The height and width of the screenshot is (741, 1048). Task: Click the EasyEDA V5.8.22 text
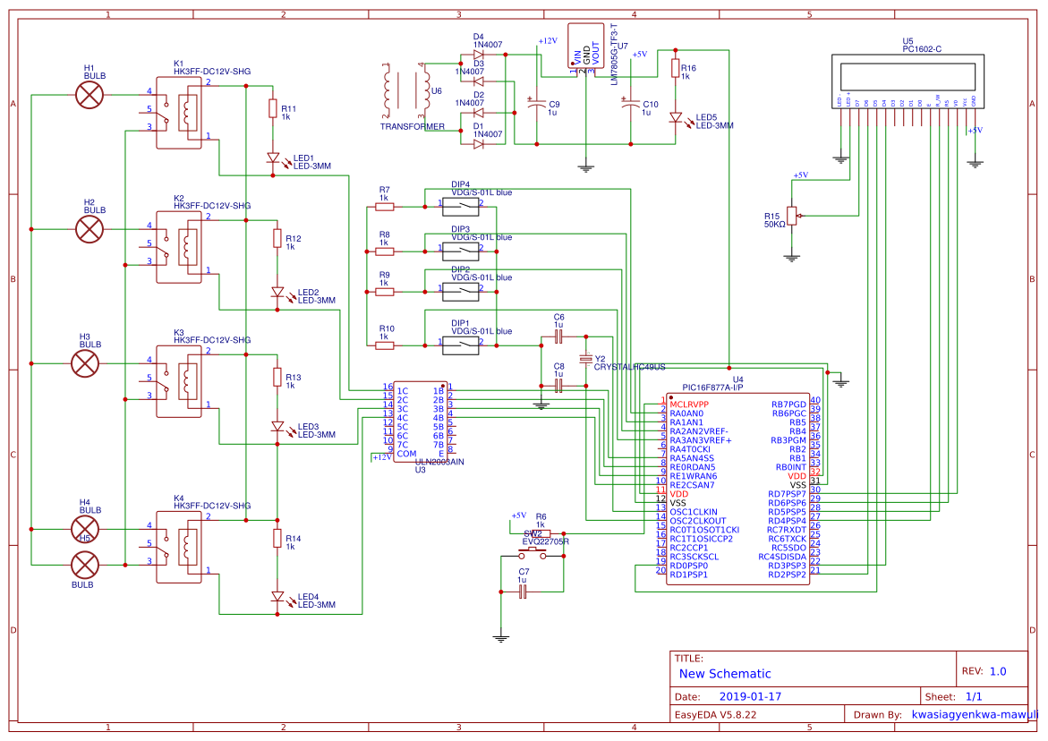[x=715, y=714]
